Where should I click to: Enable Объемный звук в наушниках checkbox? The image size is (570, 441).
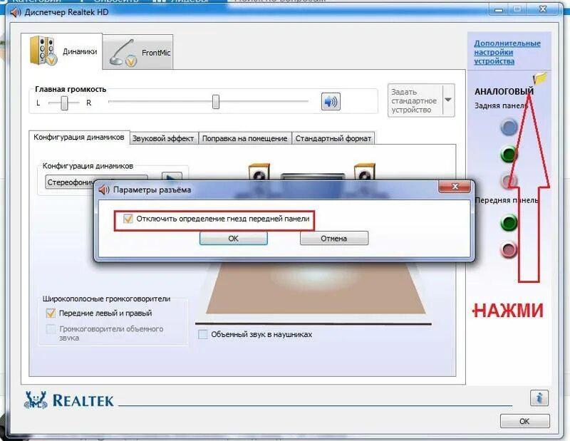tap(203, 334)
